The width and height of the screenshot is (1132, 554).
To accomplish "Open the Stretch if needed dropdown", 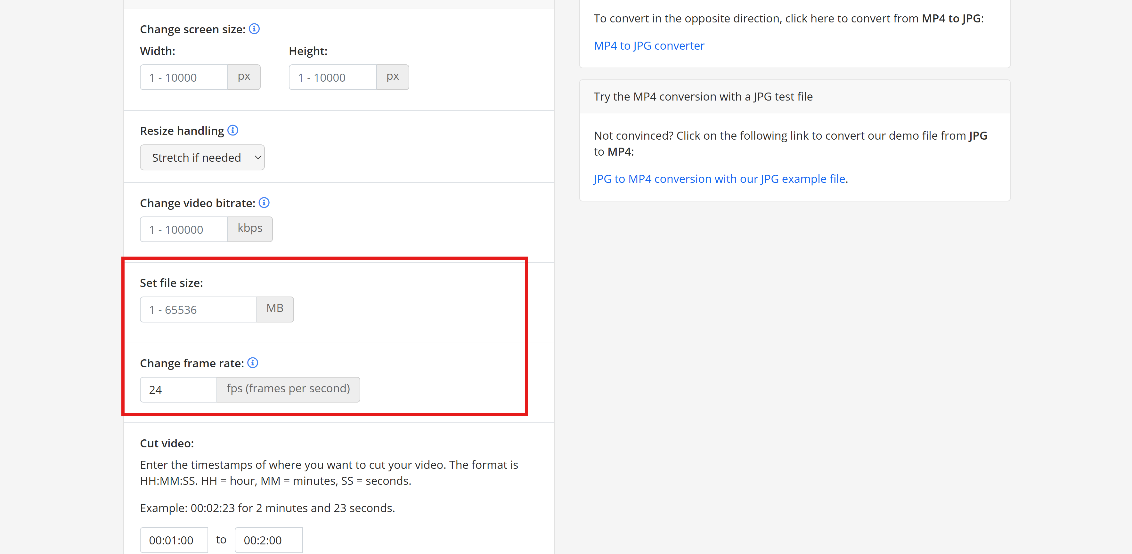I will 202,157.
